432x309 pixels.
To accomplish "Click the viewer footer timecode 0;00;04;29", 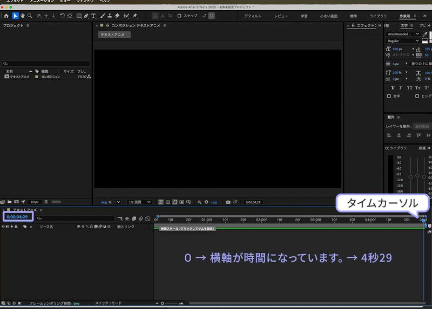I will (x=253, y=202).
